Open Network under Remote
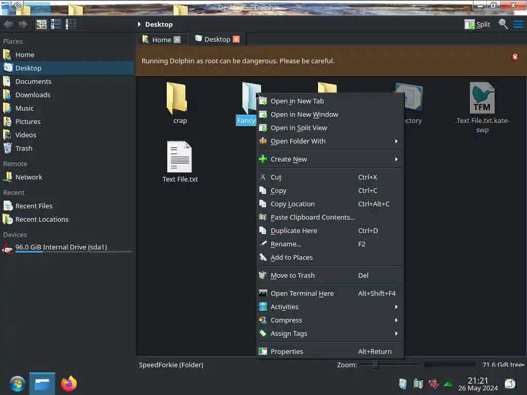 [67, 177]
